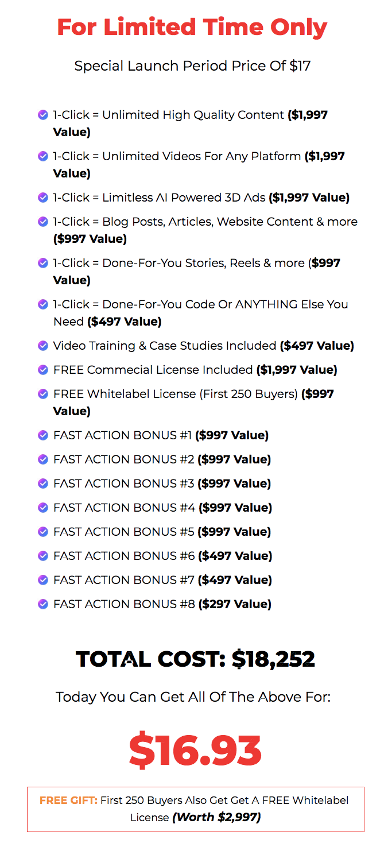Viewport: 388px width, 843px height.
Task: Click the red $16.93 price text
Action: 195,751
